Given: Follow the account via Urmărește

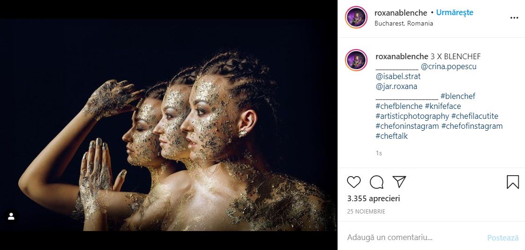Looking at the screenshot, I should tap(454, 13).
